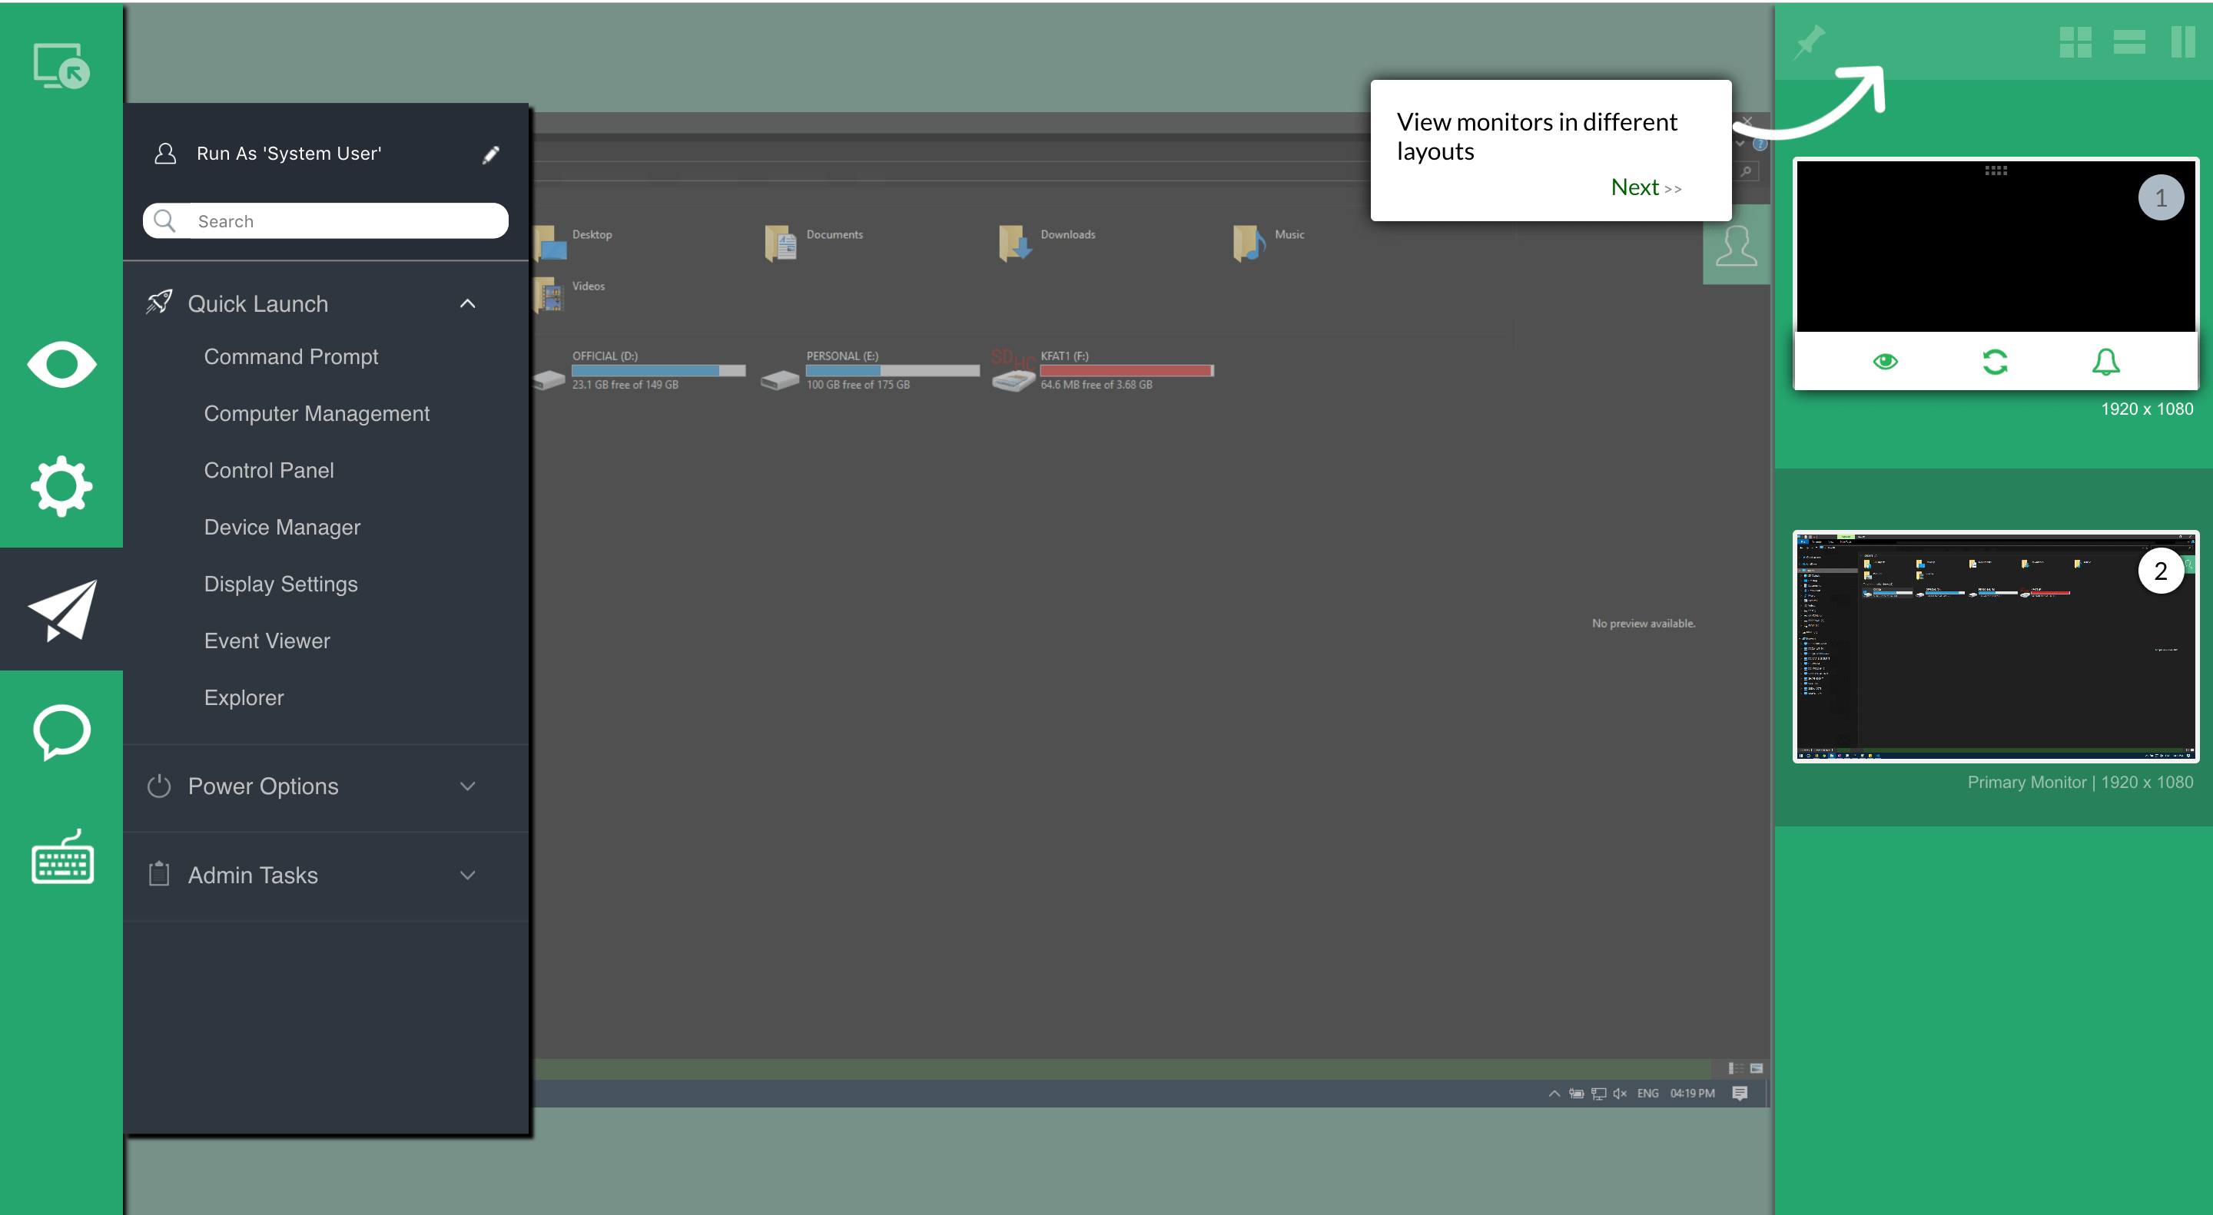Select the eye view icon in sidebar

[x=61, y=364]
